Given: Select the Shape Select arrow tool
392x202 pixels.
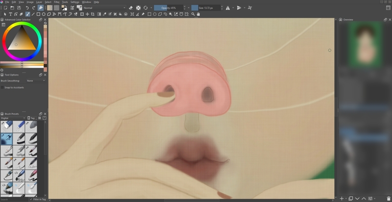Looking at the screenshot, I should (x=5, y=14).
